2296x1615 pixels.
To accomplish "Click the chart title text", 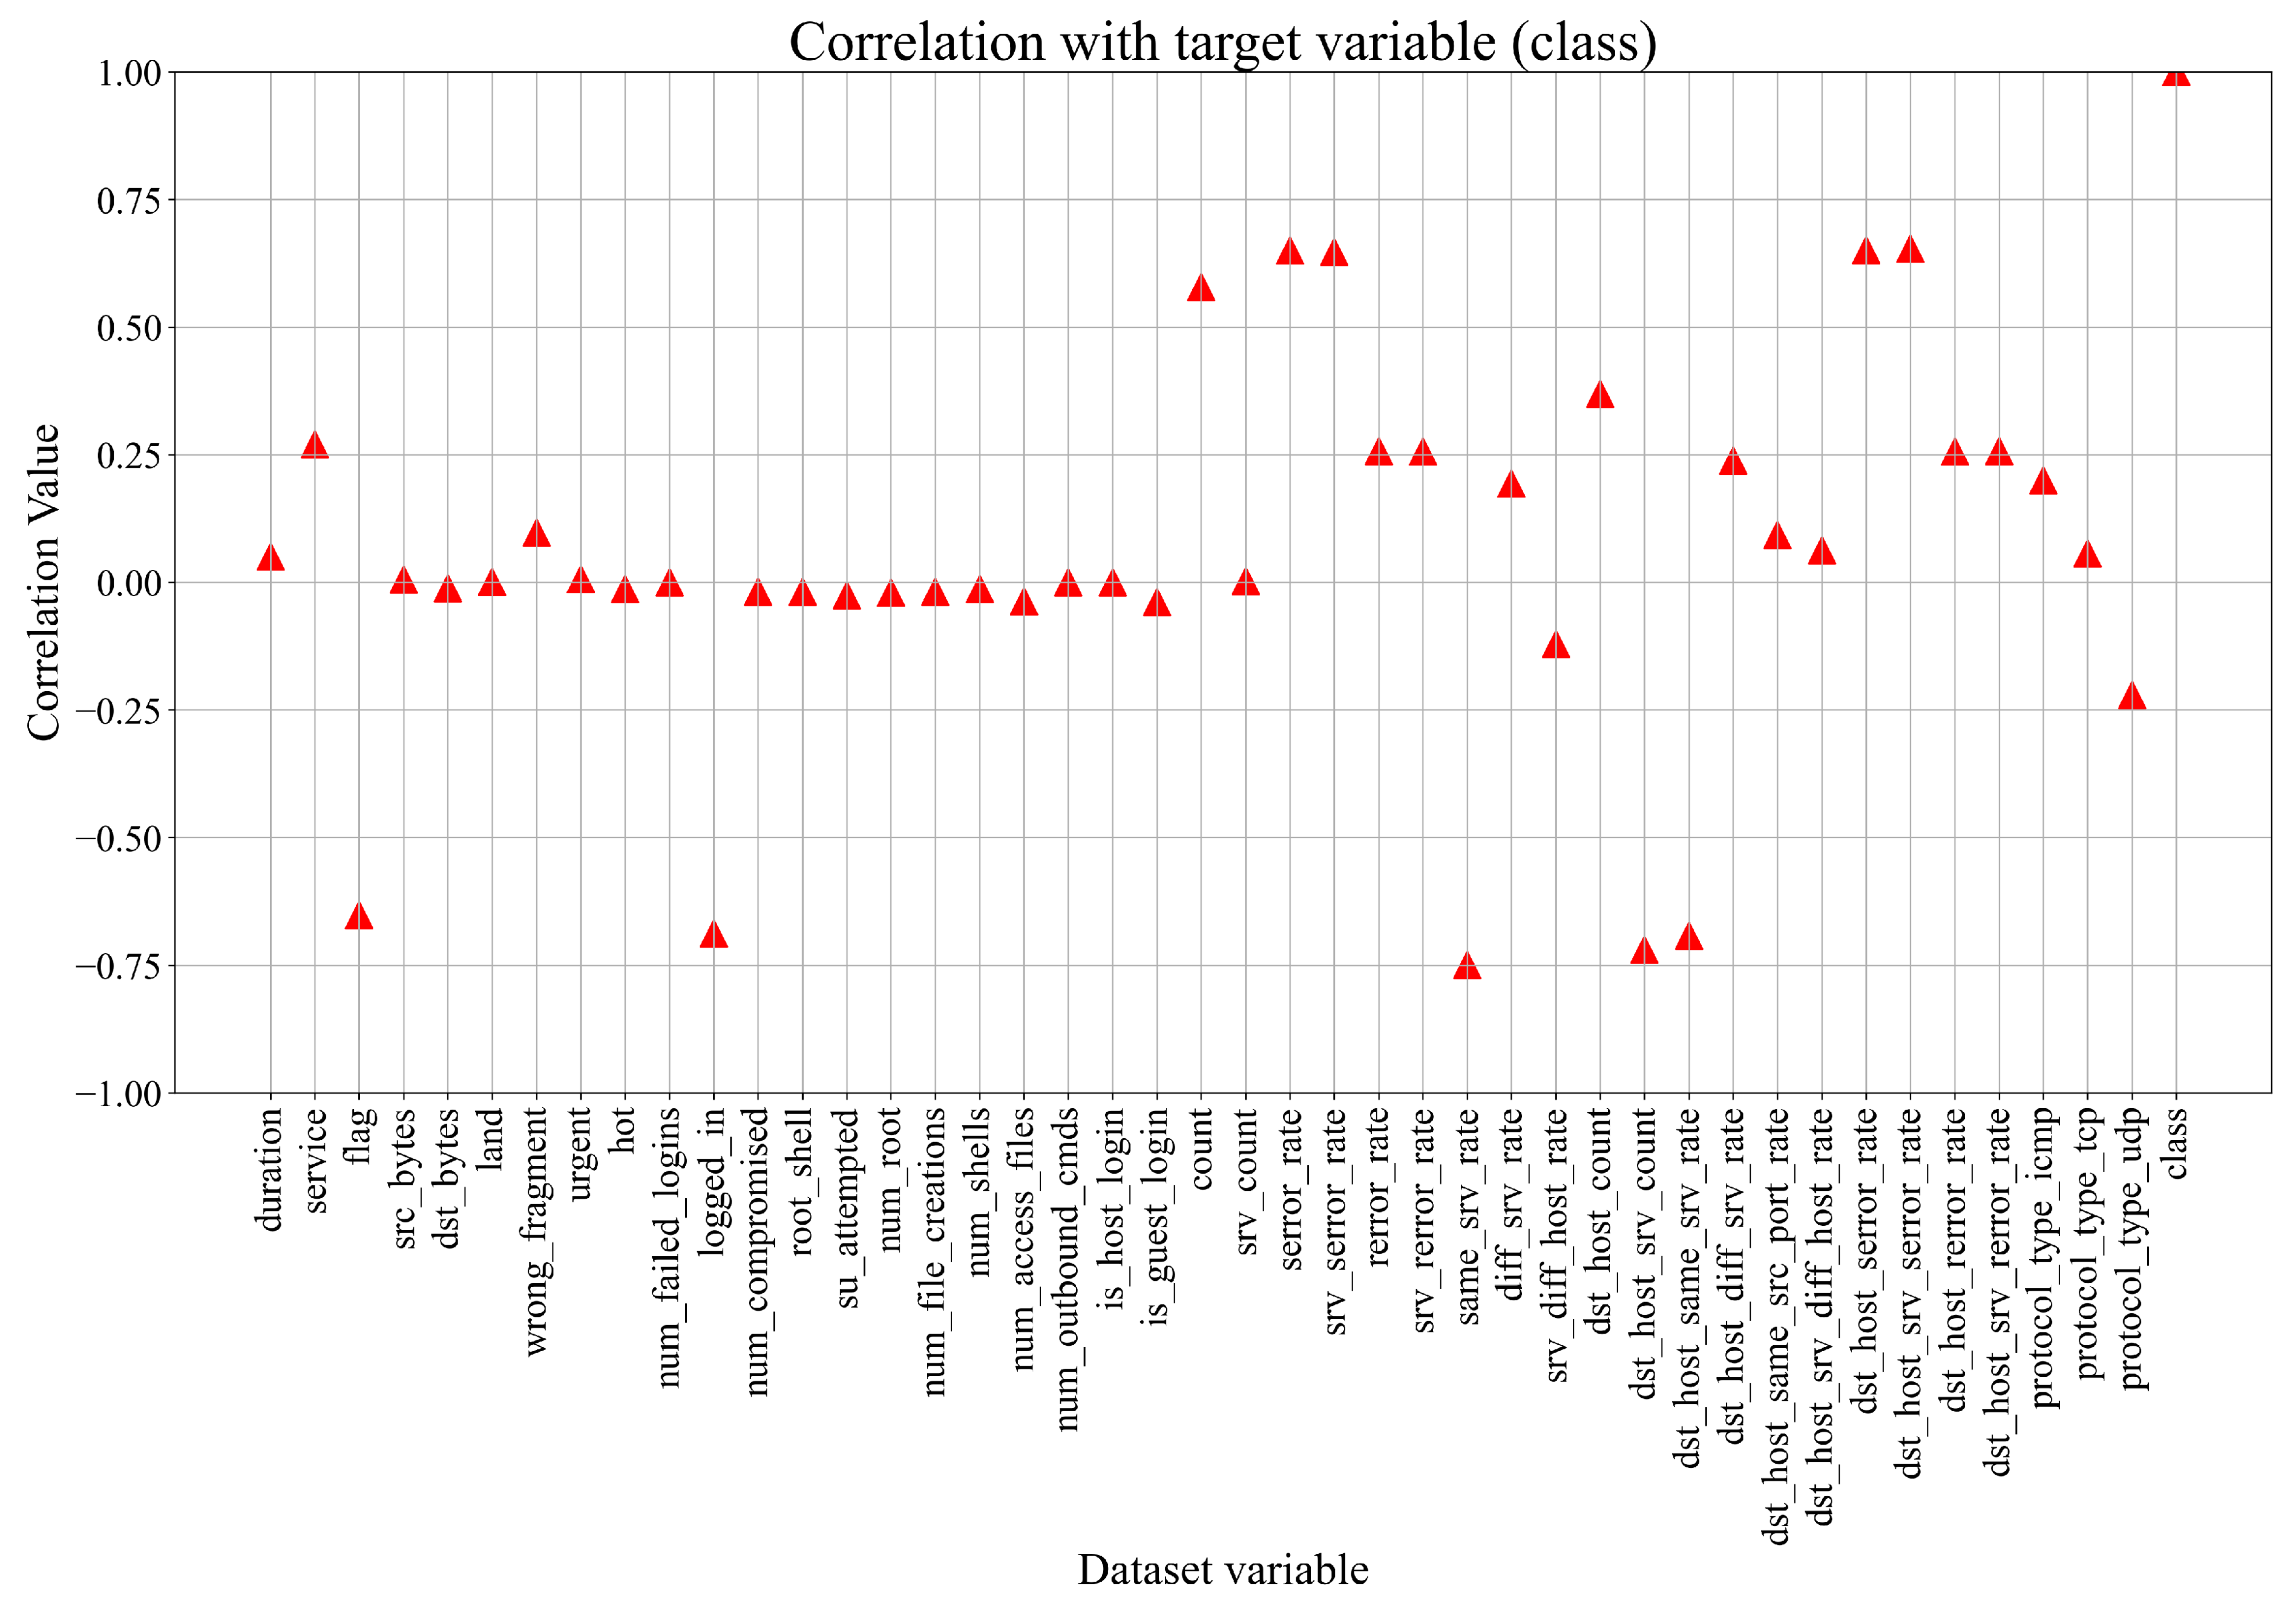I will 1222,42.
